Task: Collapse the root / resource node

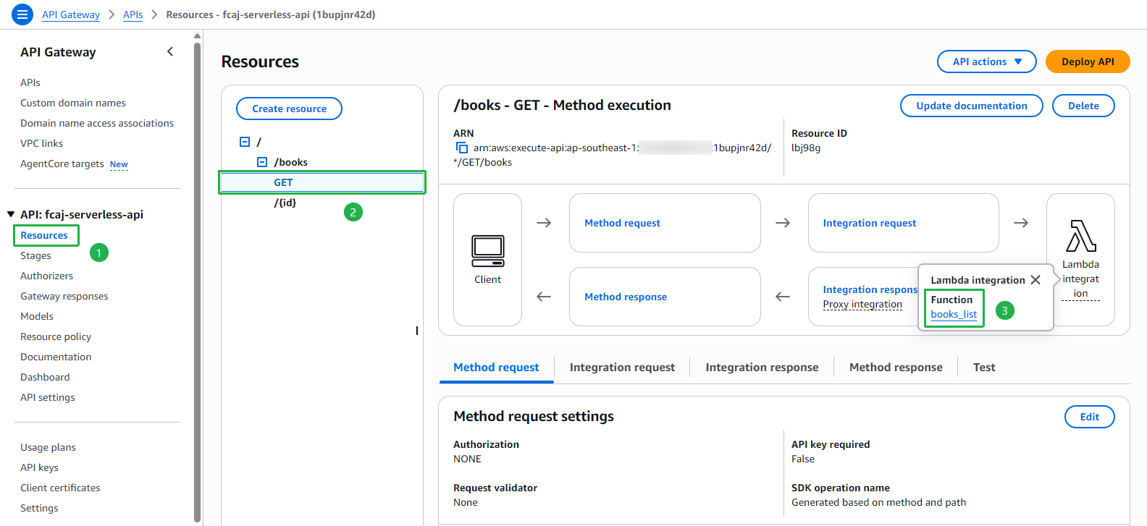Action: (245, 142)
